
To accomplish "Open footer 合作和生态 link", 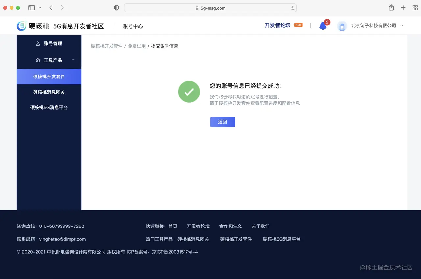I will pyautogui.click(x=231, y=226).
